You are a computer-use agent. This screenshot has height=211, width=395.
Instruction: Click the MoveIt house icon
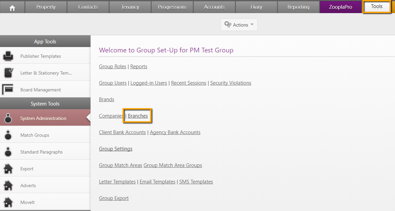8,203
